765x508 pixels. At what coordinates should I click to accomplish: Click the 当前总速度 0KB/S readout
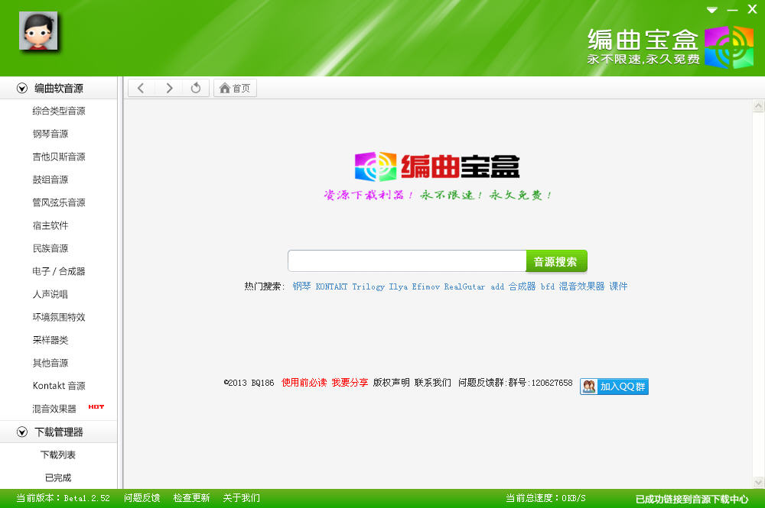545,498
